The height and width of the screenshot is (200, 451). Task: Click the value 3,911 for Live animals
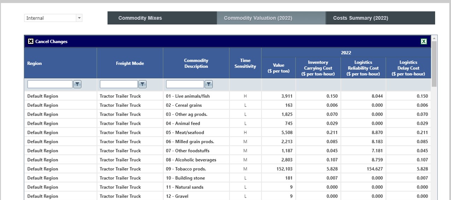pos(287,96)
